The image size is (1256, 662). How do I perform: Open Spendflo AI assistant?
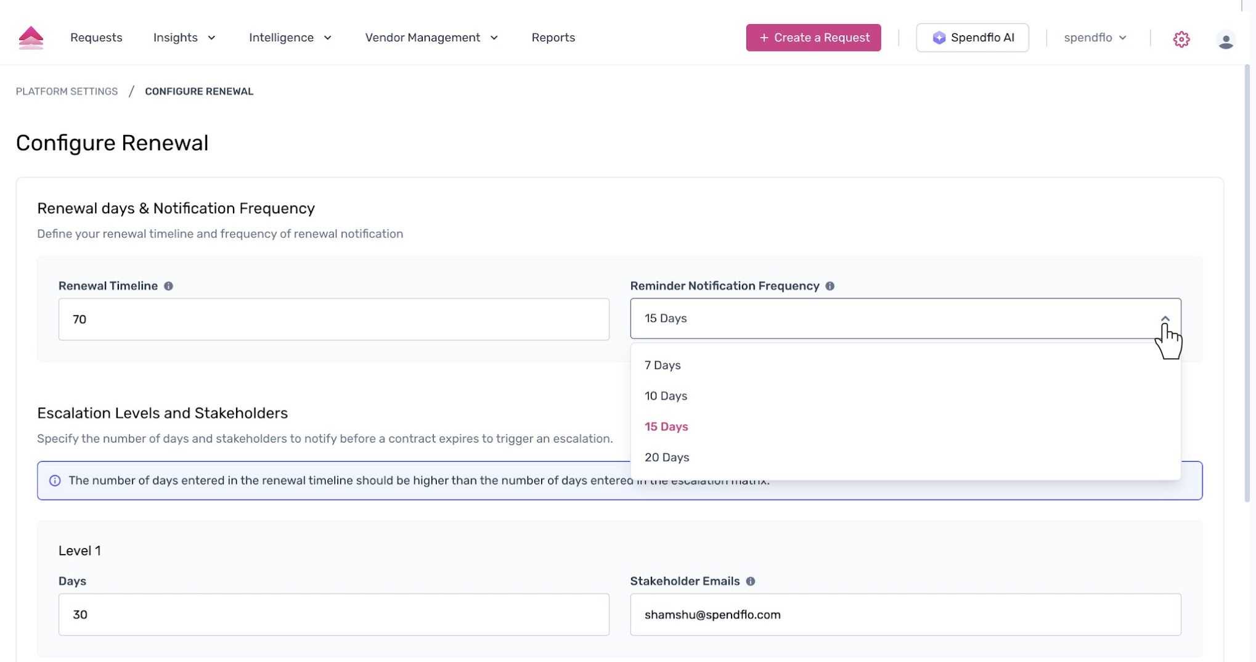[972, 38]
